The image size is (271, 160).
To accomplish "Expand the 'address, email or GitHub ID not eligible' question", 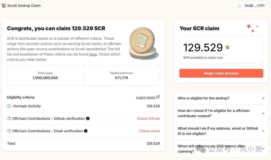I will [x=221, y=131].
